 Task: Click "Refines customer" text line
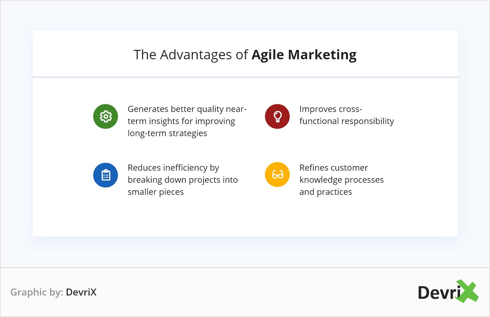[334, 168]
